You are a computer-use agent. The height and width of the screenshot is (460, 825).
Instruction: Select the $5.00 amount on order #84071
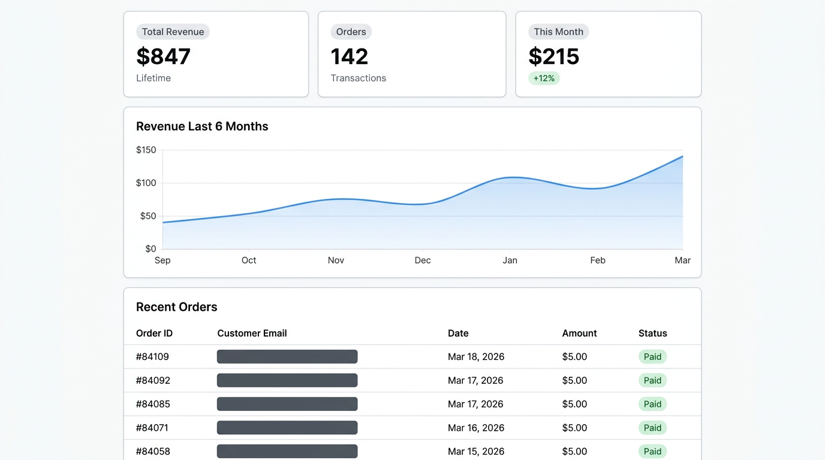pyautogui.click(x=574, y=428)
